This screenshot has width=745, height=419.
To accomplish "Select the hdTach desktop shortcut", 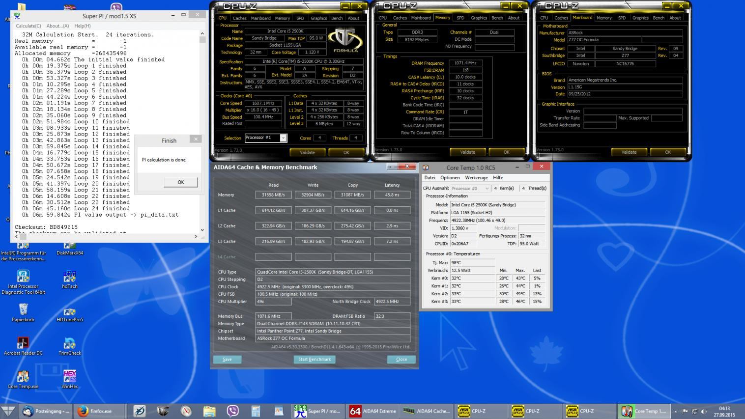I will click(x=69, y=279).
